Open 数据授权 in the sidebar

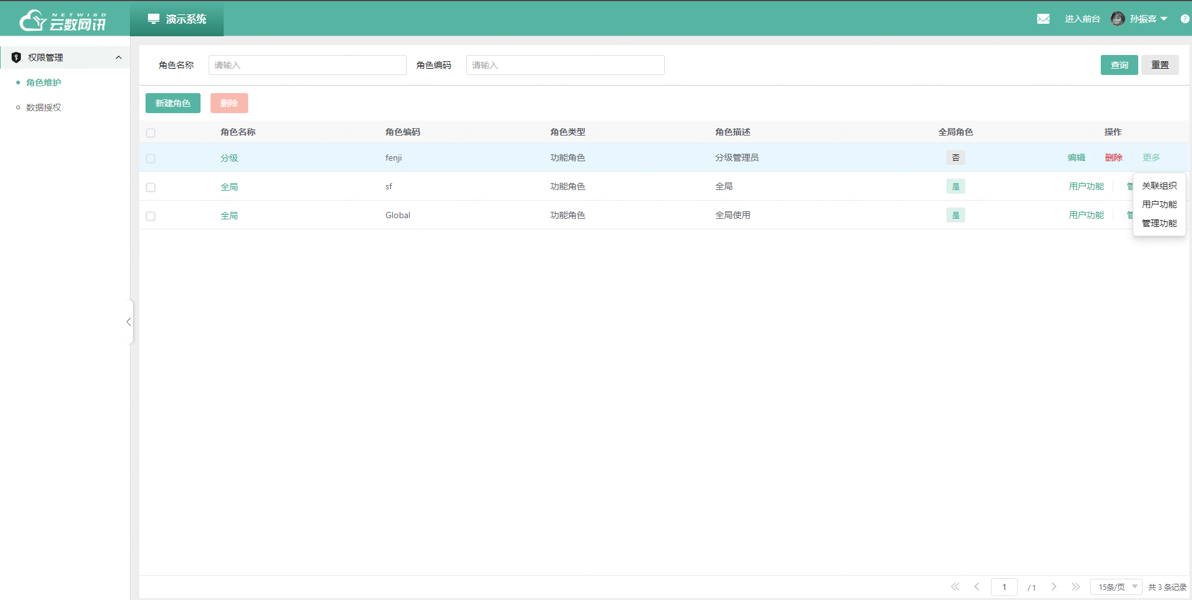(x=44, y=107)
